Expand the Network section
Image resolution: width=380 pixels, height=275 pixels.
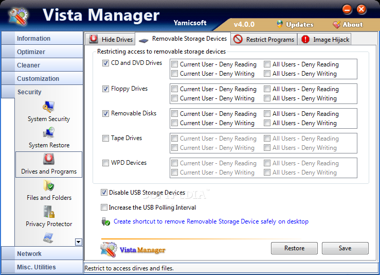[x=42, y=253]
